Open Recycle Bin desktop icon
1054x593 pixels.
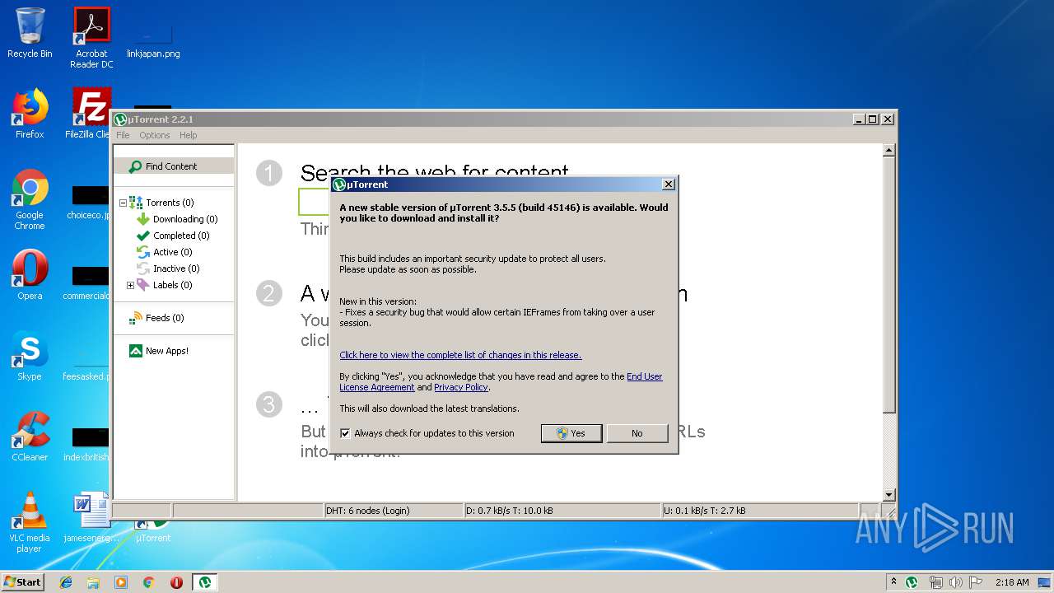point(30,33)
